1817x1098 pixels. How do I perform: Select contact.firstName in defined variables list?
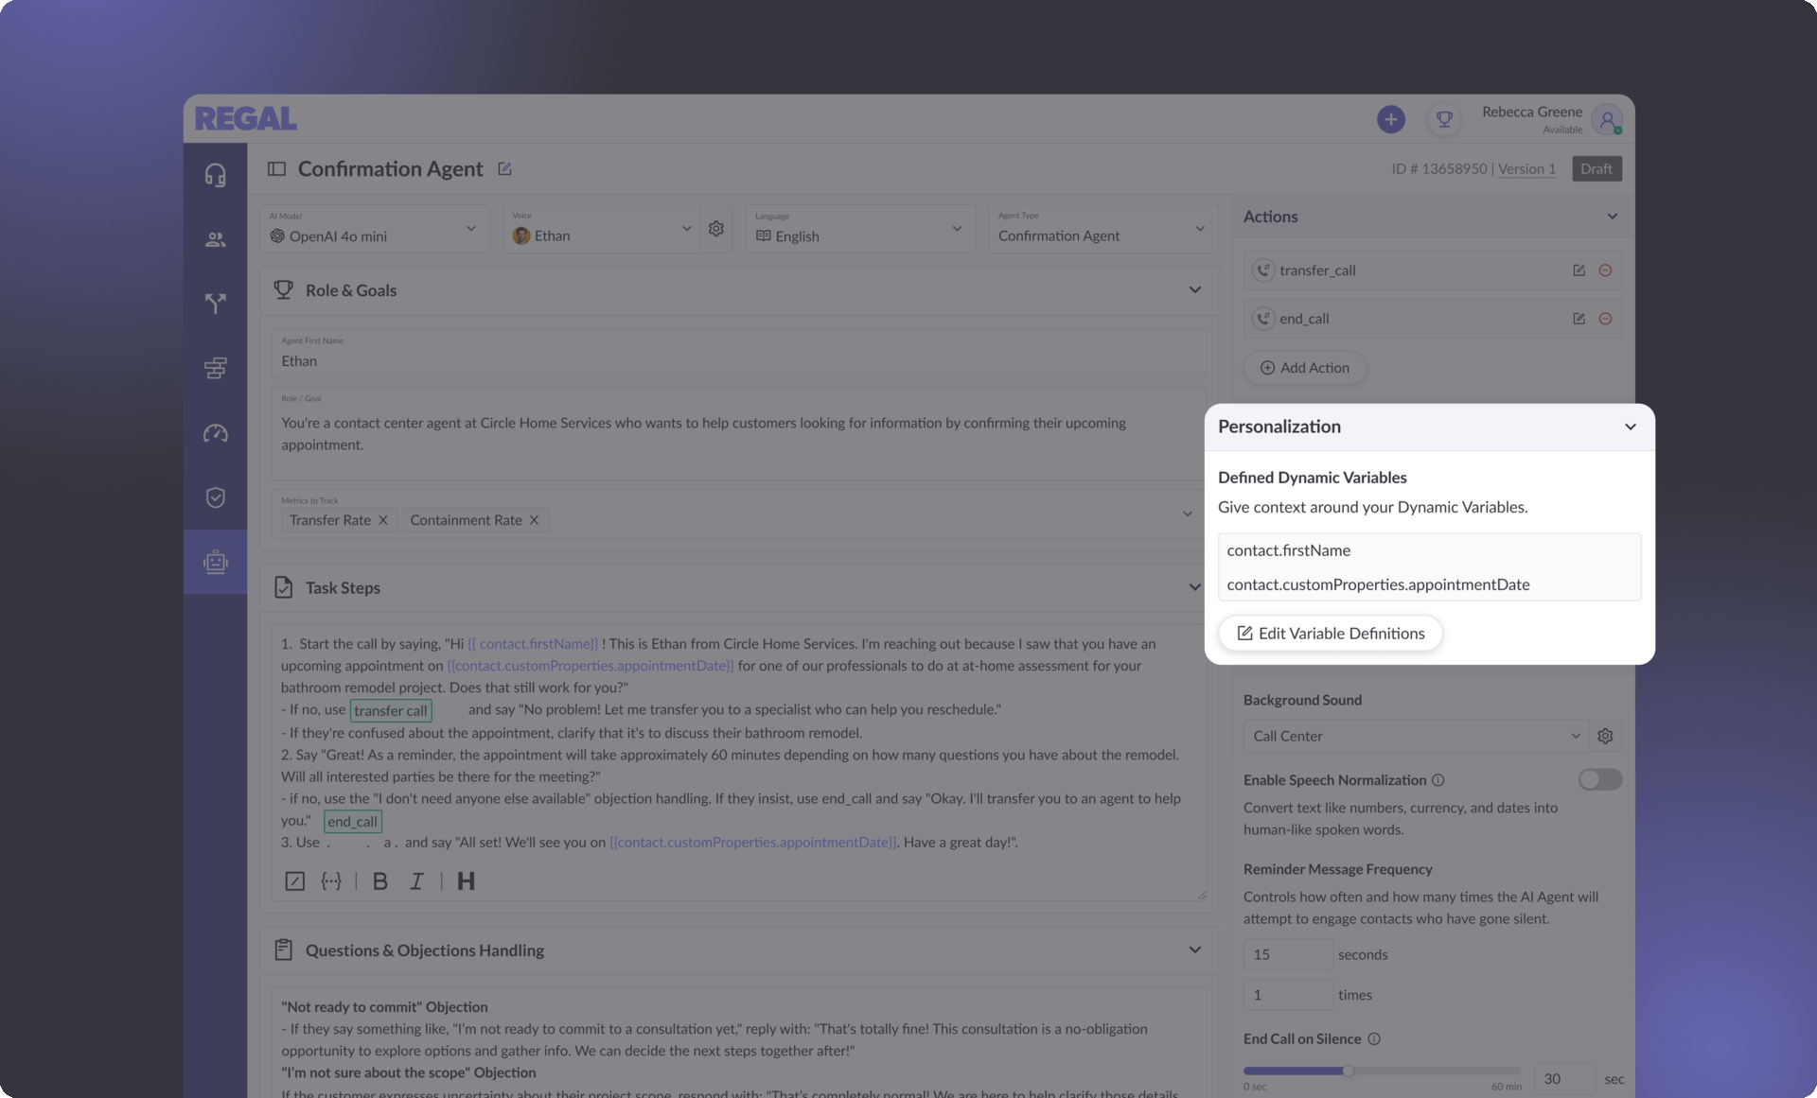(1289, 550)
